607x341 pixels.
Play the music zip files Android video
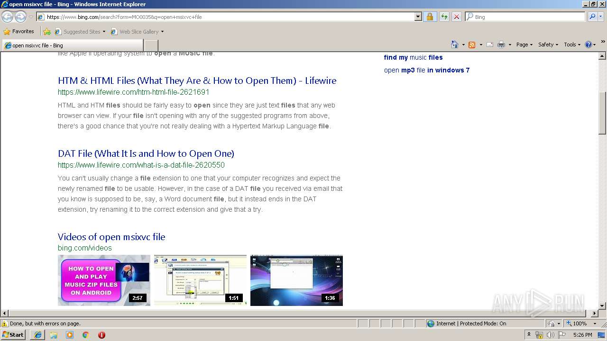click(x=104, y=280)
